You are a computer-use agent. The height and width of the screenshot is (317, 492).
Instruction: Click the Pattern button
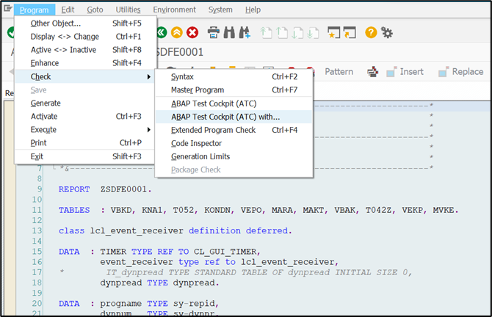(339, 72)
